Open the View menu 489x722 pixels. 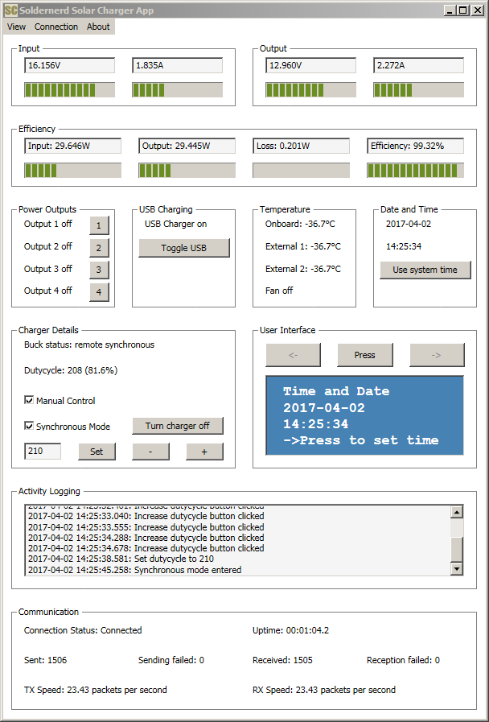[16, 27]
